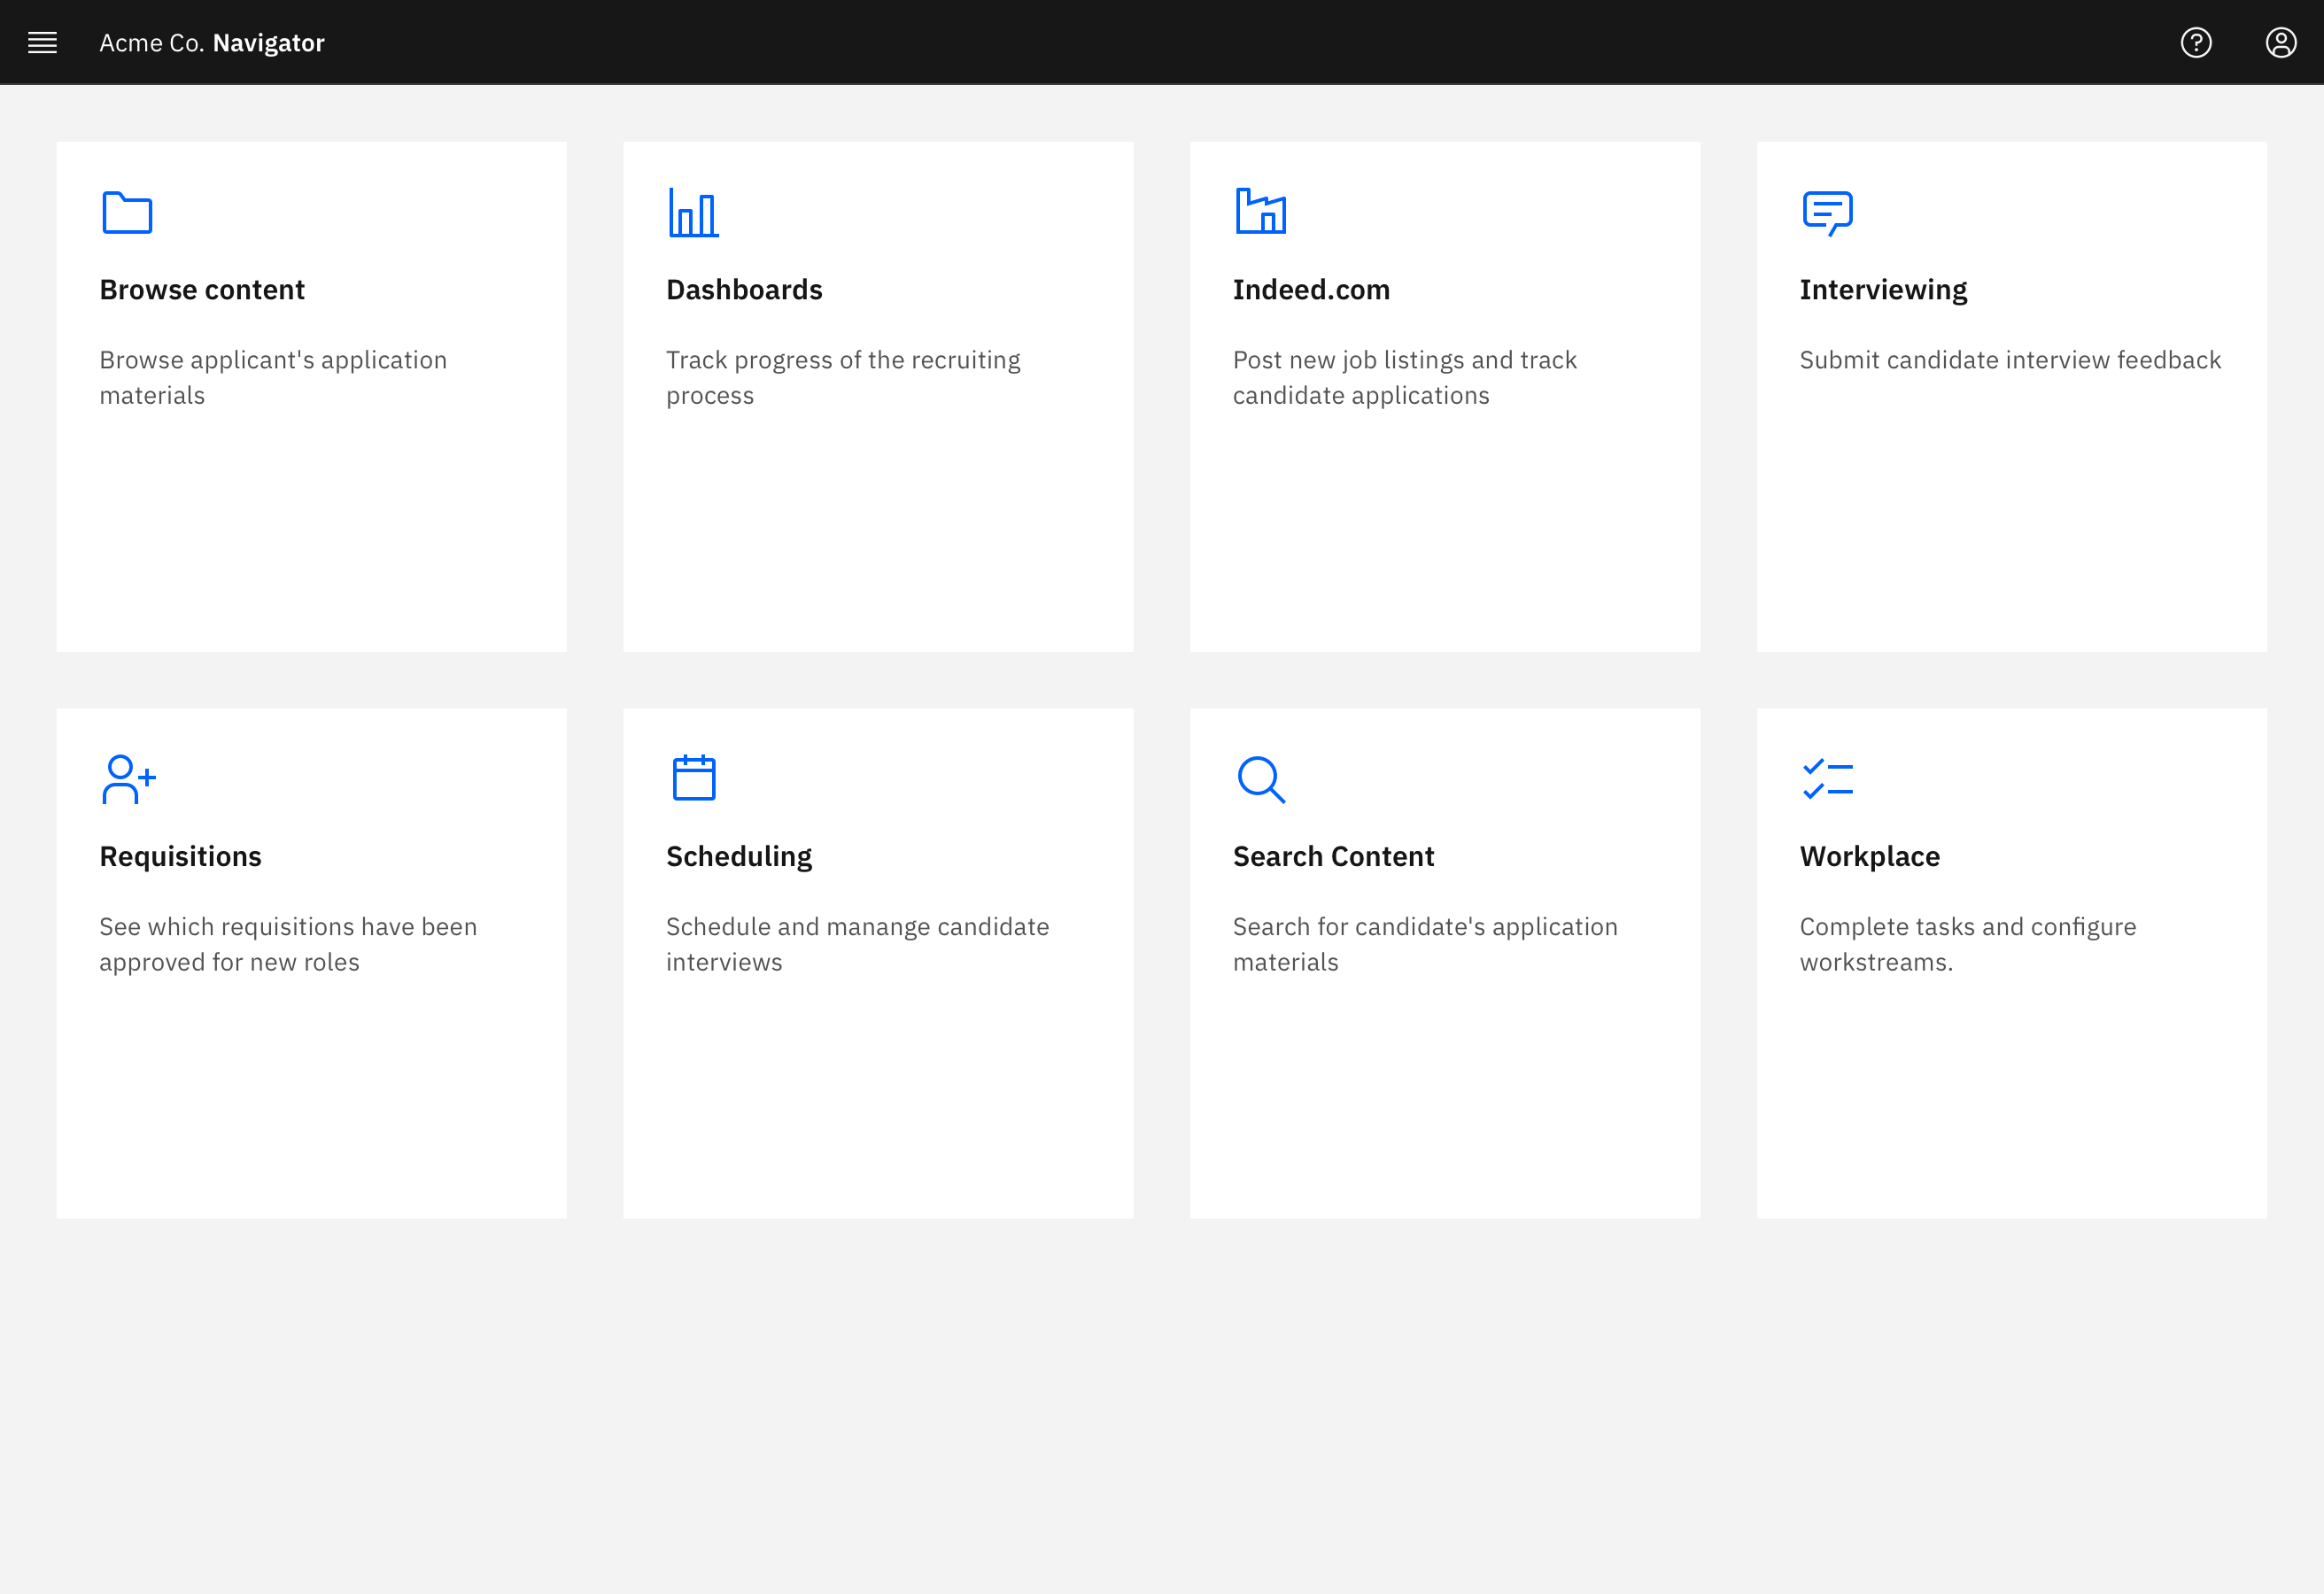Click the Requisitions add-user icon
This screenshot has width=2324, height=1594.
pyautogui.click(x=128, y=779)
